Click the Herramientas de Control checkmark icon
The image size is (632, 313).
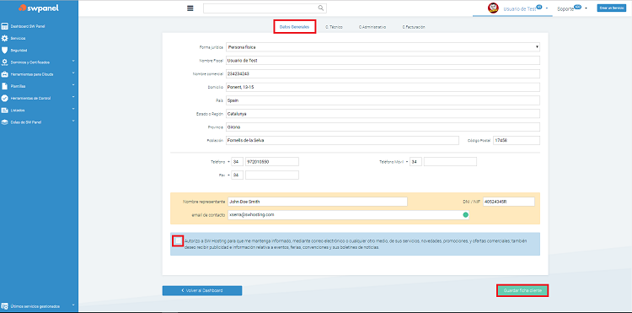(x=4, y=98)
